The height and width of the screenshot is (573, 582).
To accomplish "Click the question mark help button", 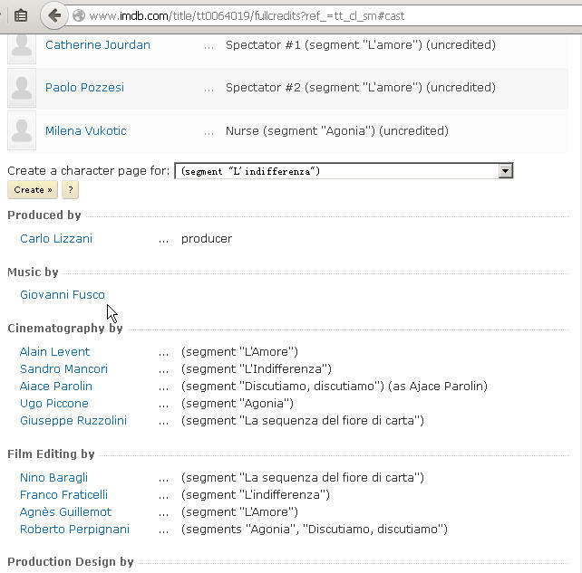I will click(x=70, y=190).
